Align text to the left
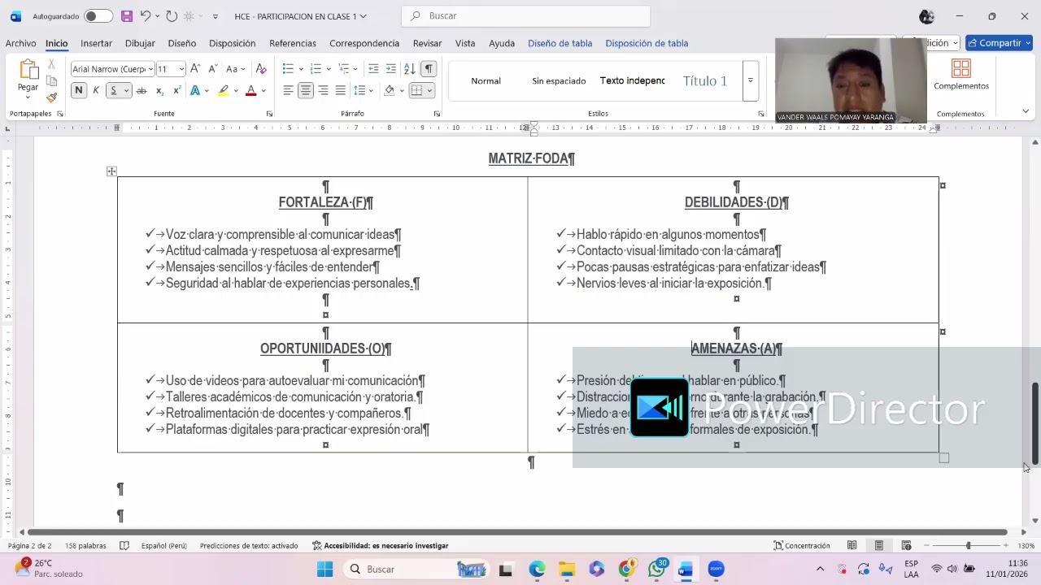This screenshot has width=1041, height=585. click(x=288, y=90)
